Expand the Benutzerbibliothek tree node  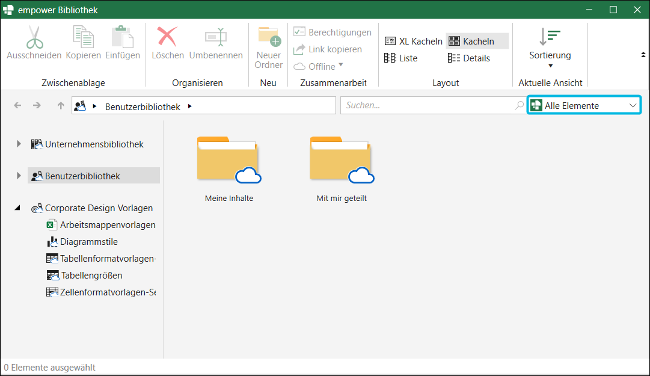point(19,176)
